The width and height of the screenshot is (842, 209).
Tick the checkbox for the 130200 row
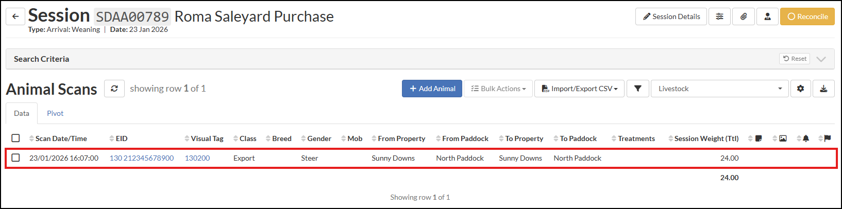pyautogui.click(x=15, y=158)
